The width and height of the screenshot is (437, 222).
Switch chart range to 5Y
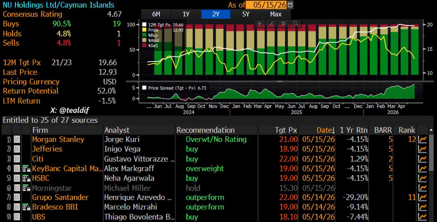pyautogui.click(x=246, y=14)
